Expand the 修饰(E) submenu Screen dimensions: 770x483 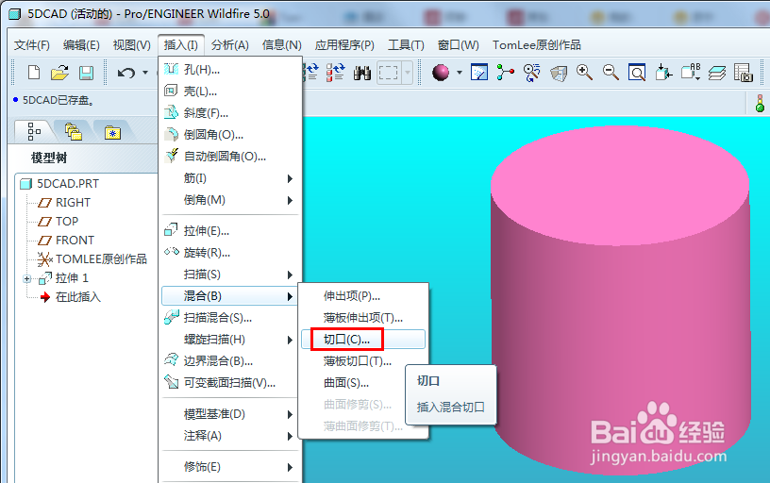[x=230, y=466]
